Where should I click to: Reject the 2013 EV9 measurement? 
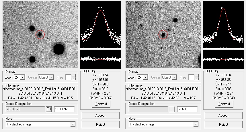[x=100, y=125]
